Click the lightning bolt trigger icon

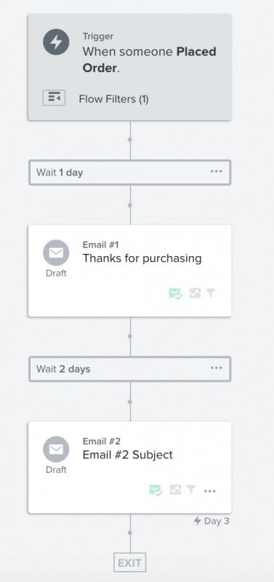point(56,42)
